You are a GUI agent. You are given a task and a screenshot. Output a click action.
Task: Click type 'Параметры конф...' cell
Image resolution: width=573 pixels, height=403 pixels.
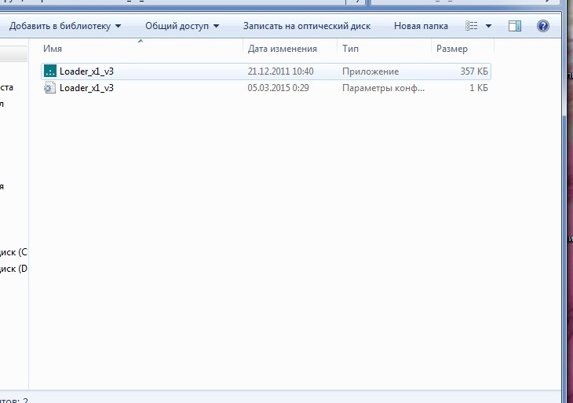(x=383, y=88)
